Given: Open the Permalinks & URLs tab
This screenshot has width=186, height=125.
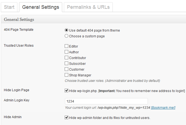Looking at the screenshot, I should (x=88, y=7).
